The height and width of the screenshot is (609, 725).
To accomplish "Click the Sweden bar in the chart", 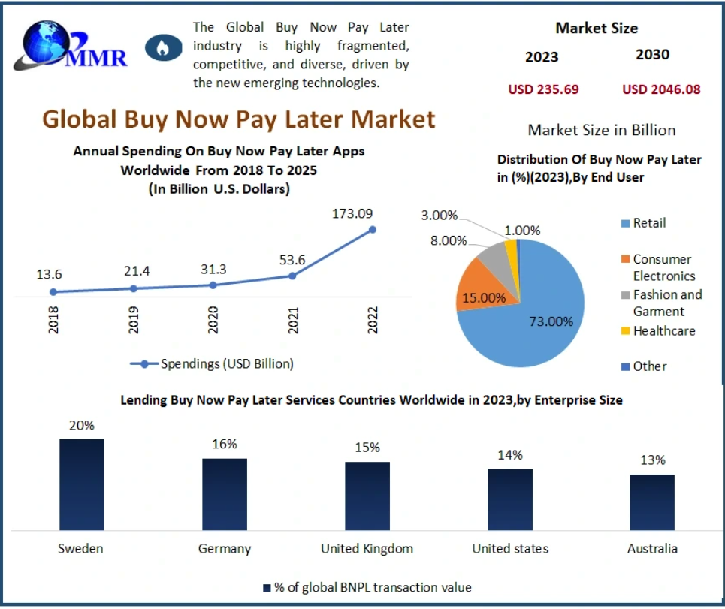I will point(82,486).
